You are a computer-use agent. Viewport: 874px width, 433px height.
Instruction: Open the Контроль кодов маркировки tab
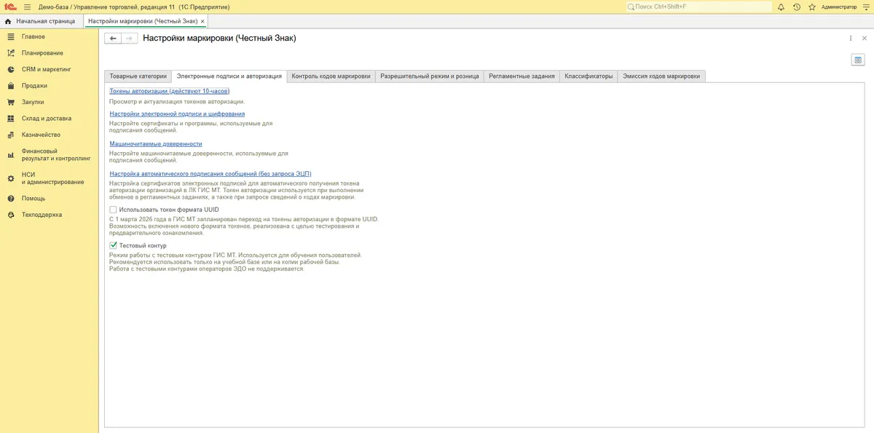(331, 76)
